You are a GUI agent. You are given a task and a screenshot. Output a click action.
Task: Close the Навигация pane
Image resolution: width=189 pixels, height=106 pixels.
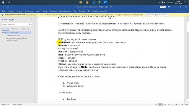click(32, 19)
